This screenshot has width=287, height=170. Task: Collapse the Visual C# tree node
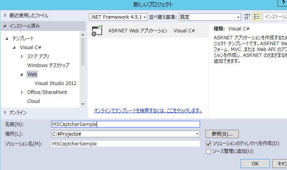(14, 48)
